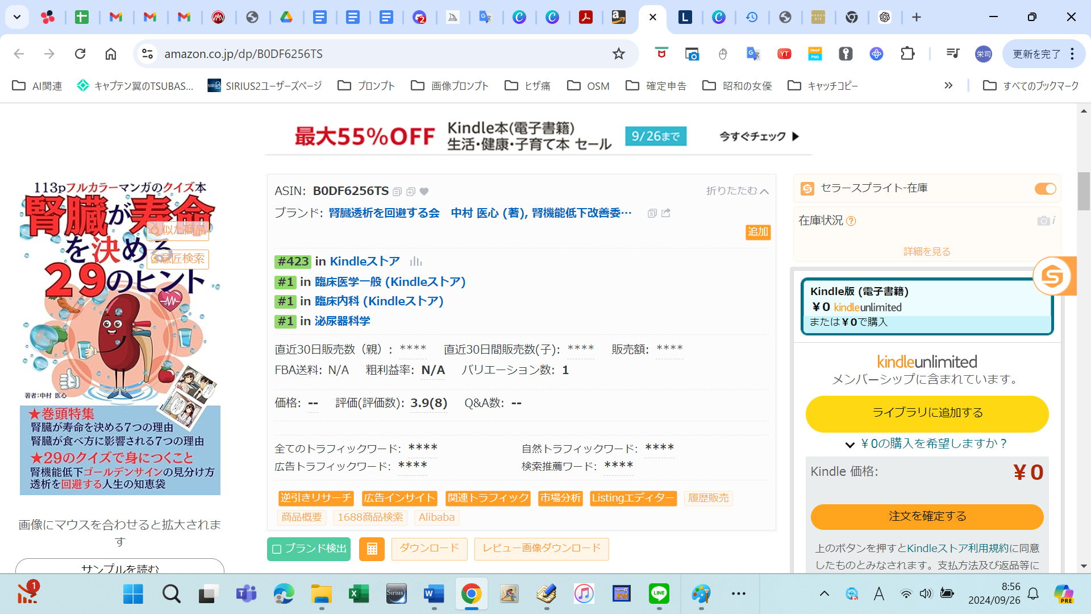Click the share icon beside brand line
The width and height of the screenshot is (1091, 614).
(666, 213)
